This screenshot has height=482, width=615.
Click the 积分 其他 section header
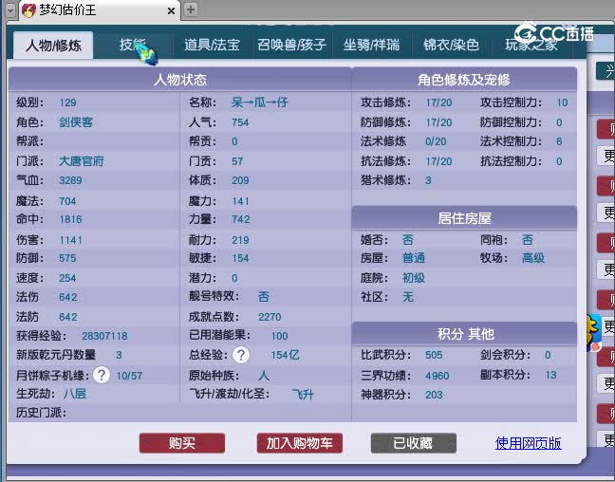coord(464,334)
